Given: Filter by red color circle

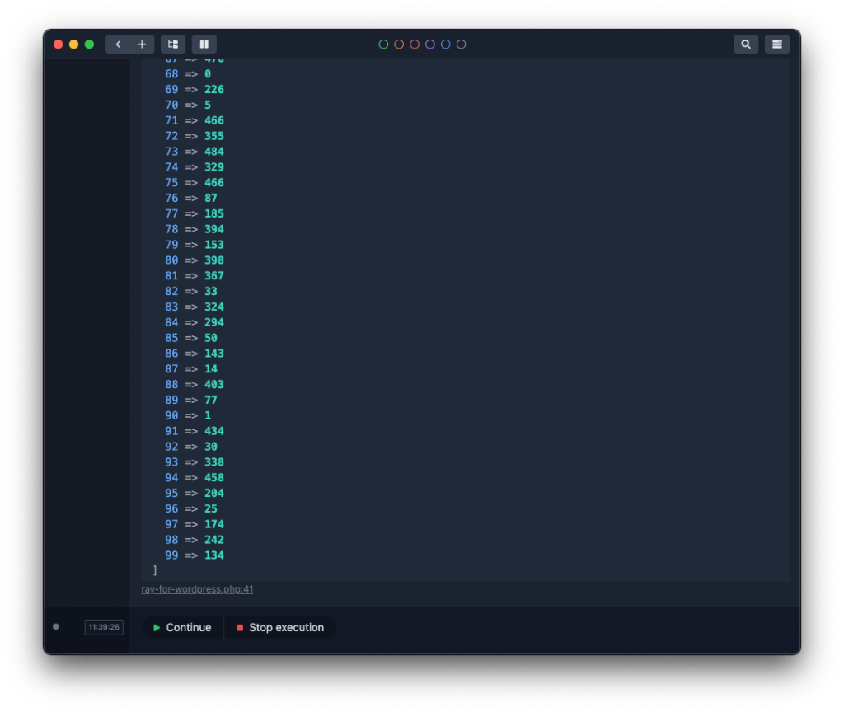Looking at the screenshot, I should pyautogui.click(x=415, y=44).
